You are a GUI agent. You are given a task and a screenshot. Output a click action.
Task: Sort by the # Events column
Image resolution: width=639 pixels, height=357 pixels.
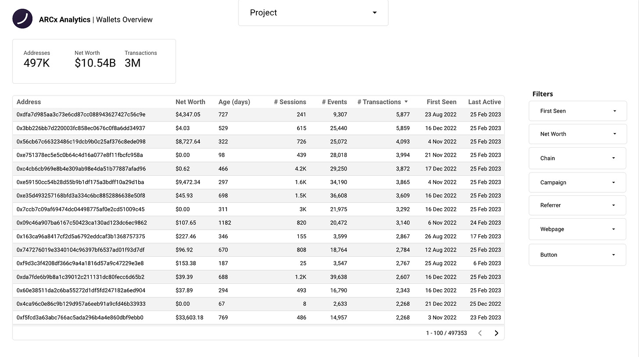(334, 102)
